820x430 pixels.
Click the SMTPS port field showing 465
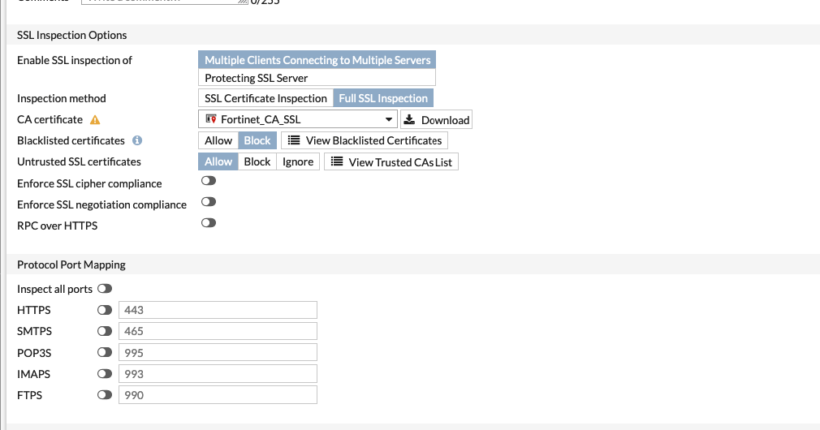[x=218, y=331]
